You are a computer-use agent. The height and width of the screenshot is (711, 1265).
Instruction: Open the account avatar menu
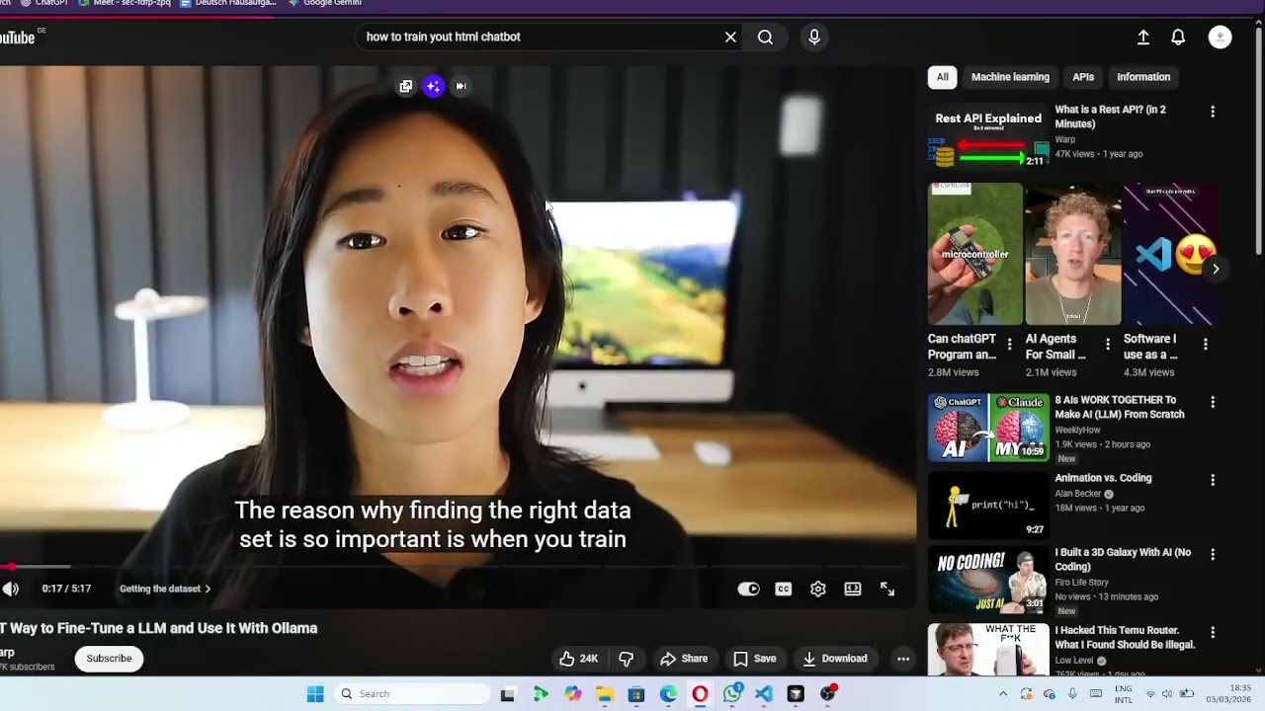tap(1221, 37)
